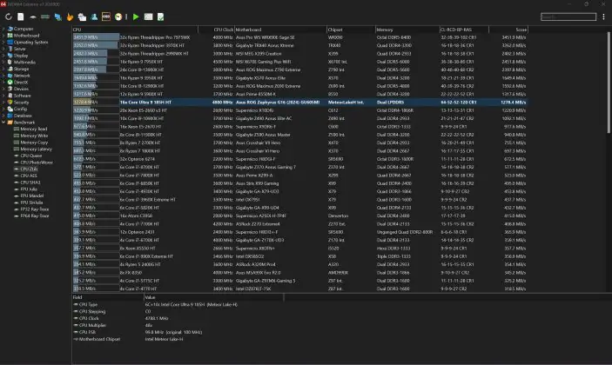Click the checkmark report toolbar icon

click(160, 17)
